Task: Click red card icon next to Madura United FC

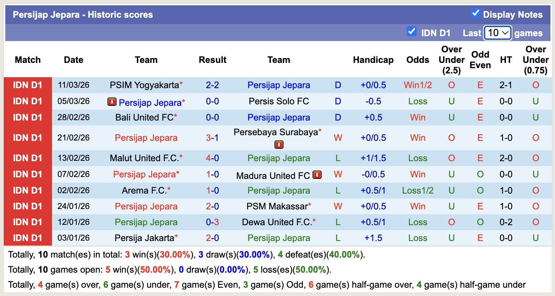Action: click(x=317, y=175)
